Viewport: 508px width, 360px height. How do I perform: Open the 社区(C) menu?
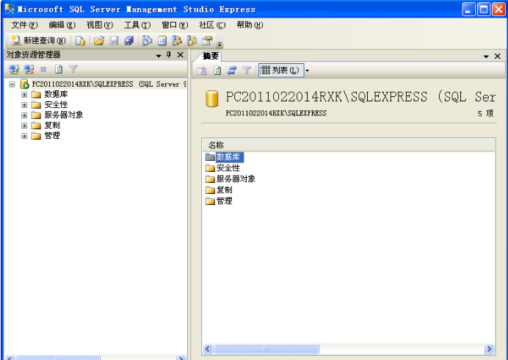212,25
